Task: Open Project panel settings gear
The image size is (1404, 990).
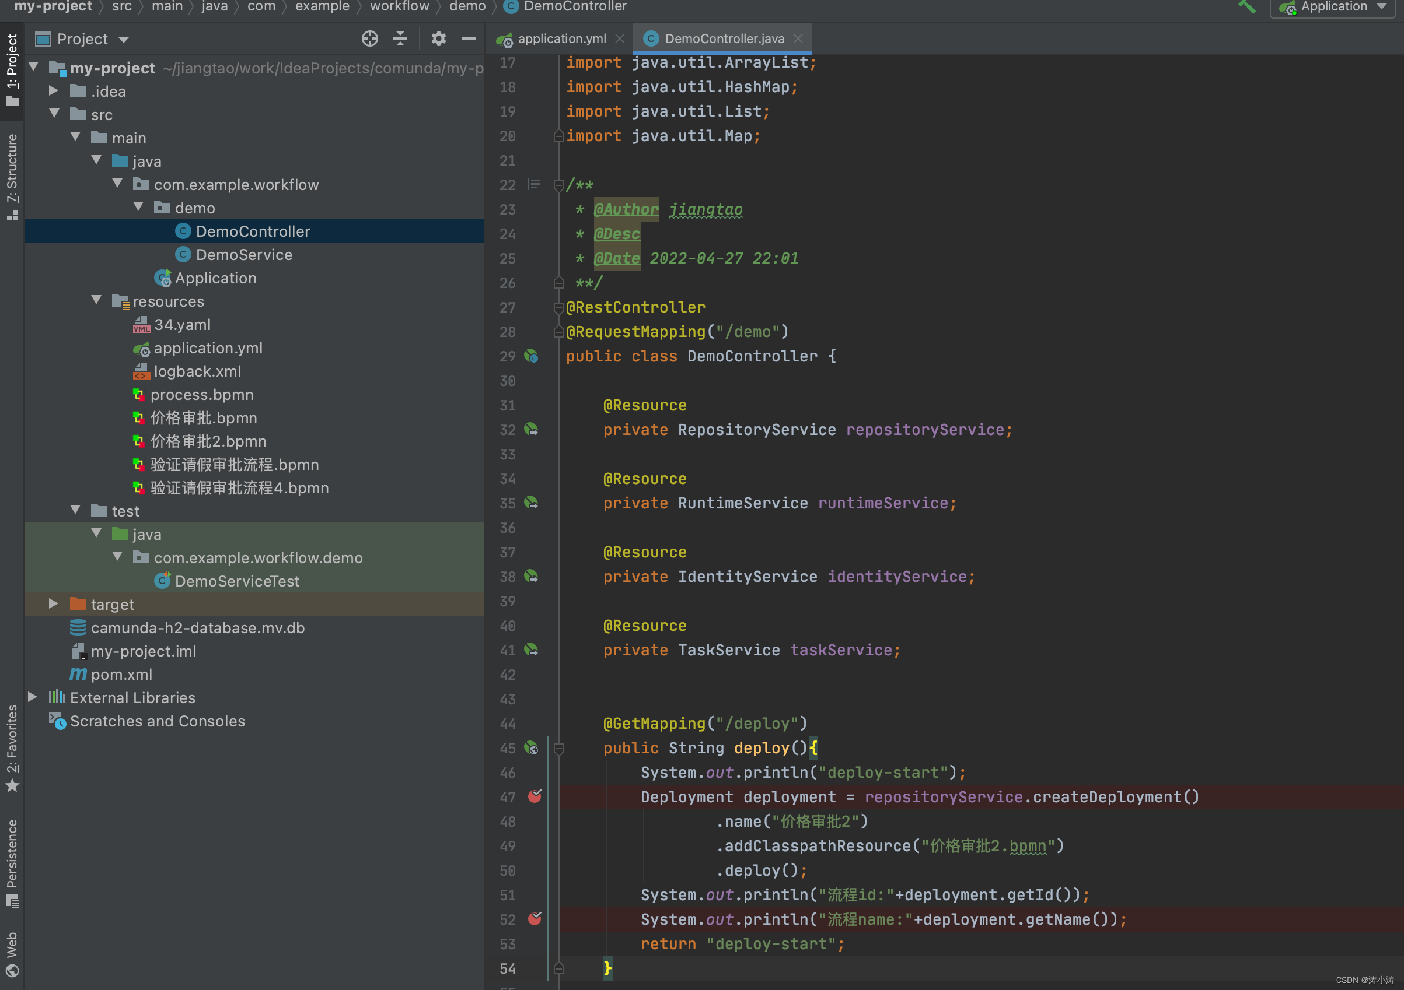Action: click(x=438, y=39)
